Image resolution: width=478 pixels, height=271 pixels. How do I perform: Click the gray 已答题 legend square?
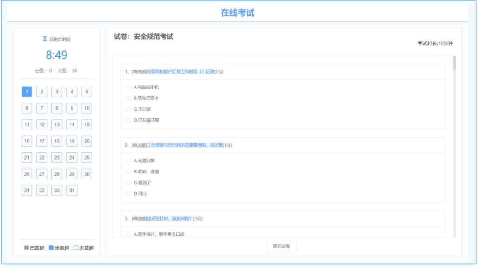pyautogui.click(x=27, y=248)
